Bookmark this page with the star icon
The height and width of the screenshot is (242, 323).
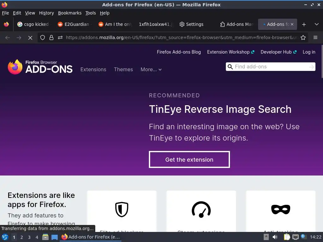[x=303, y=37]
